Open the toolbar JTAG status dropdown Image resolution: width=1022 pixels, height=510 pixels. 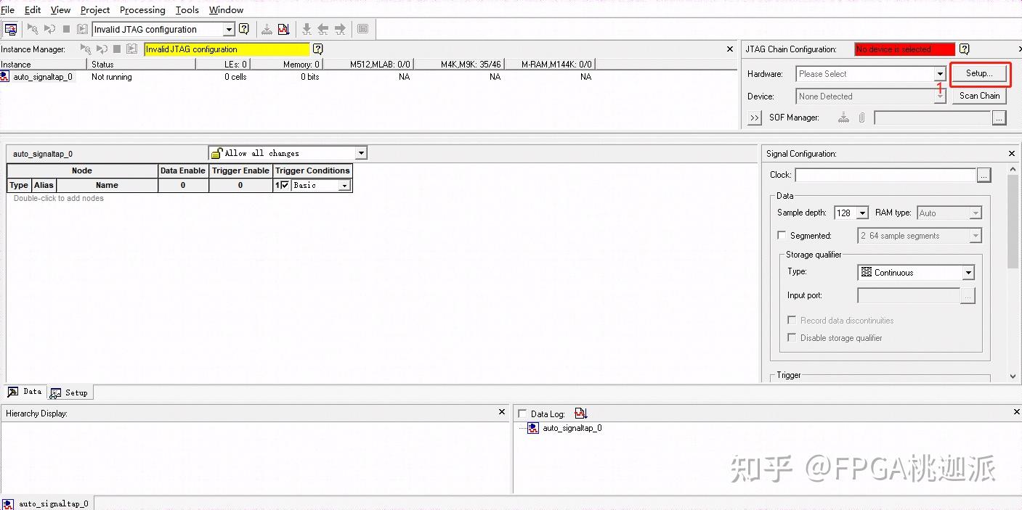[229, 30]
